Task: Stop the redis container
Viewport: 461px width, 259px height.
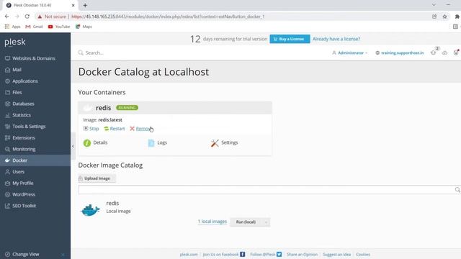Action: [91, 129]
